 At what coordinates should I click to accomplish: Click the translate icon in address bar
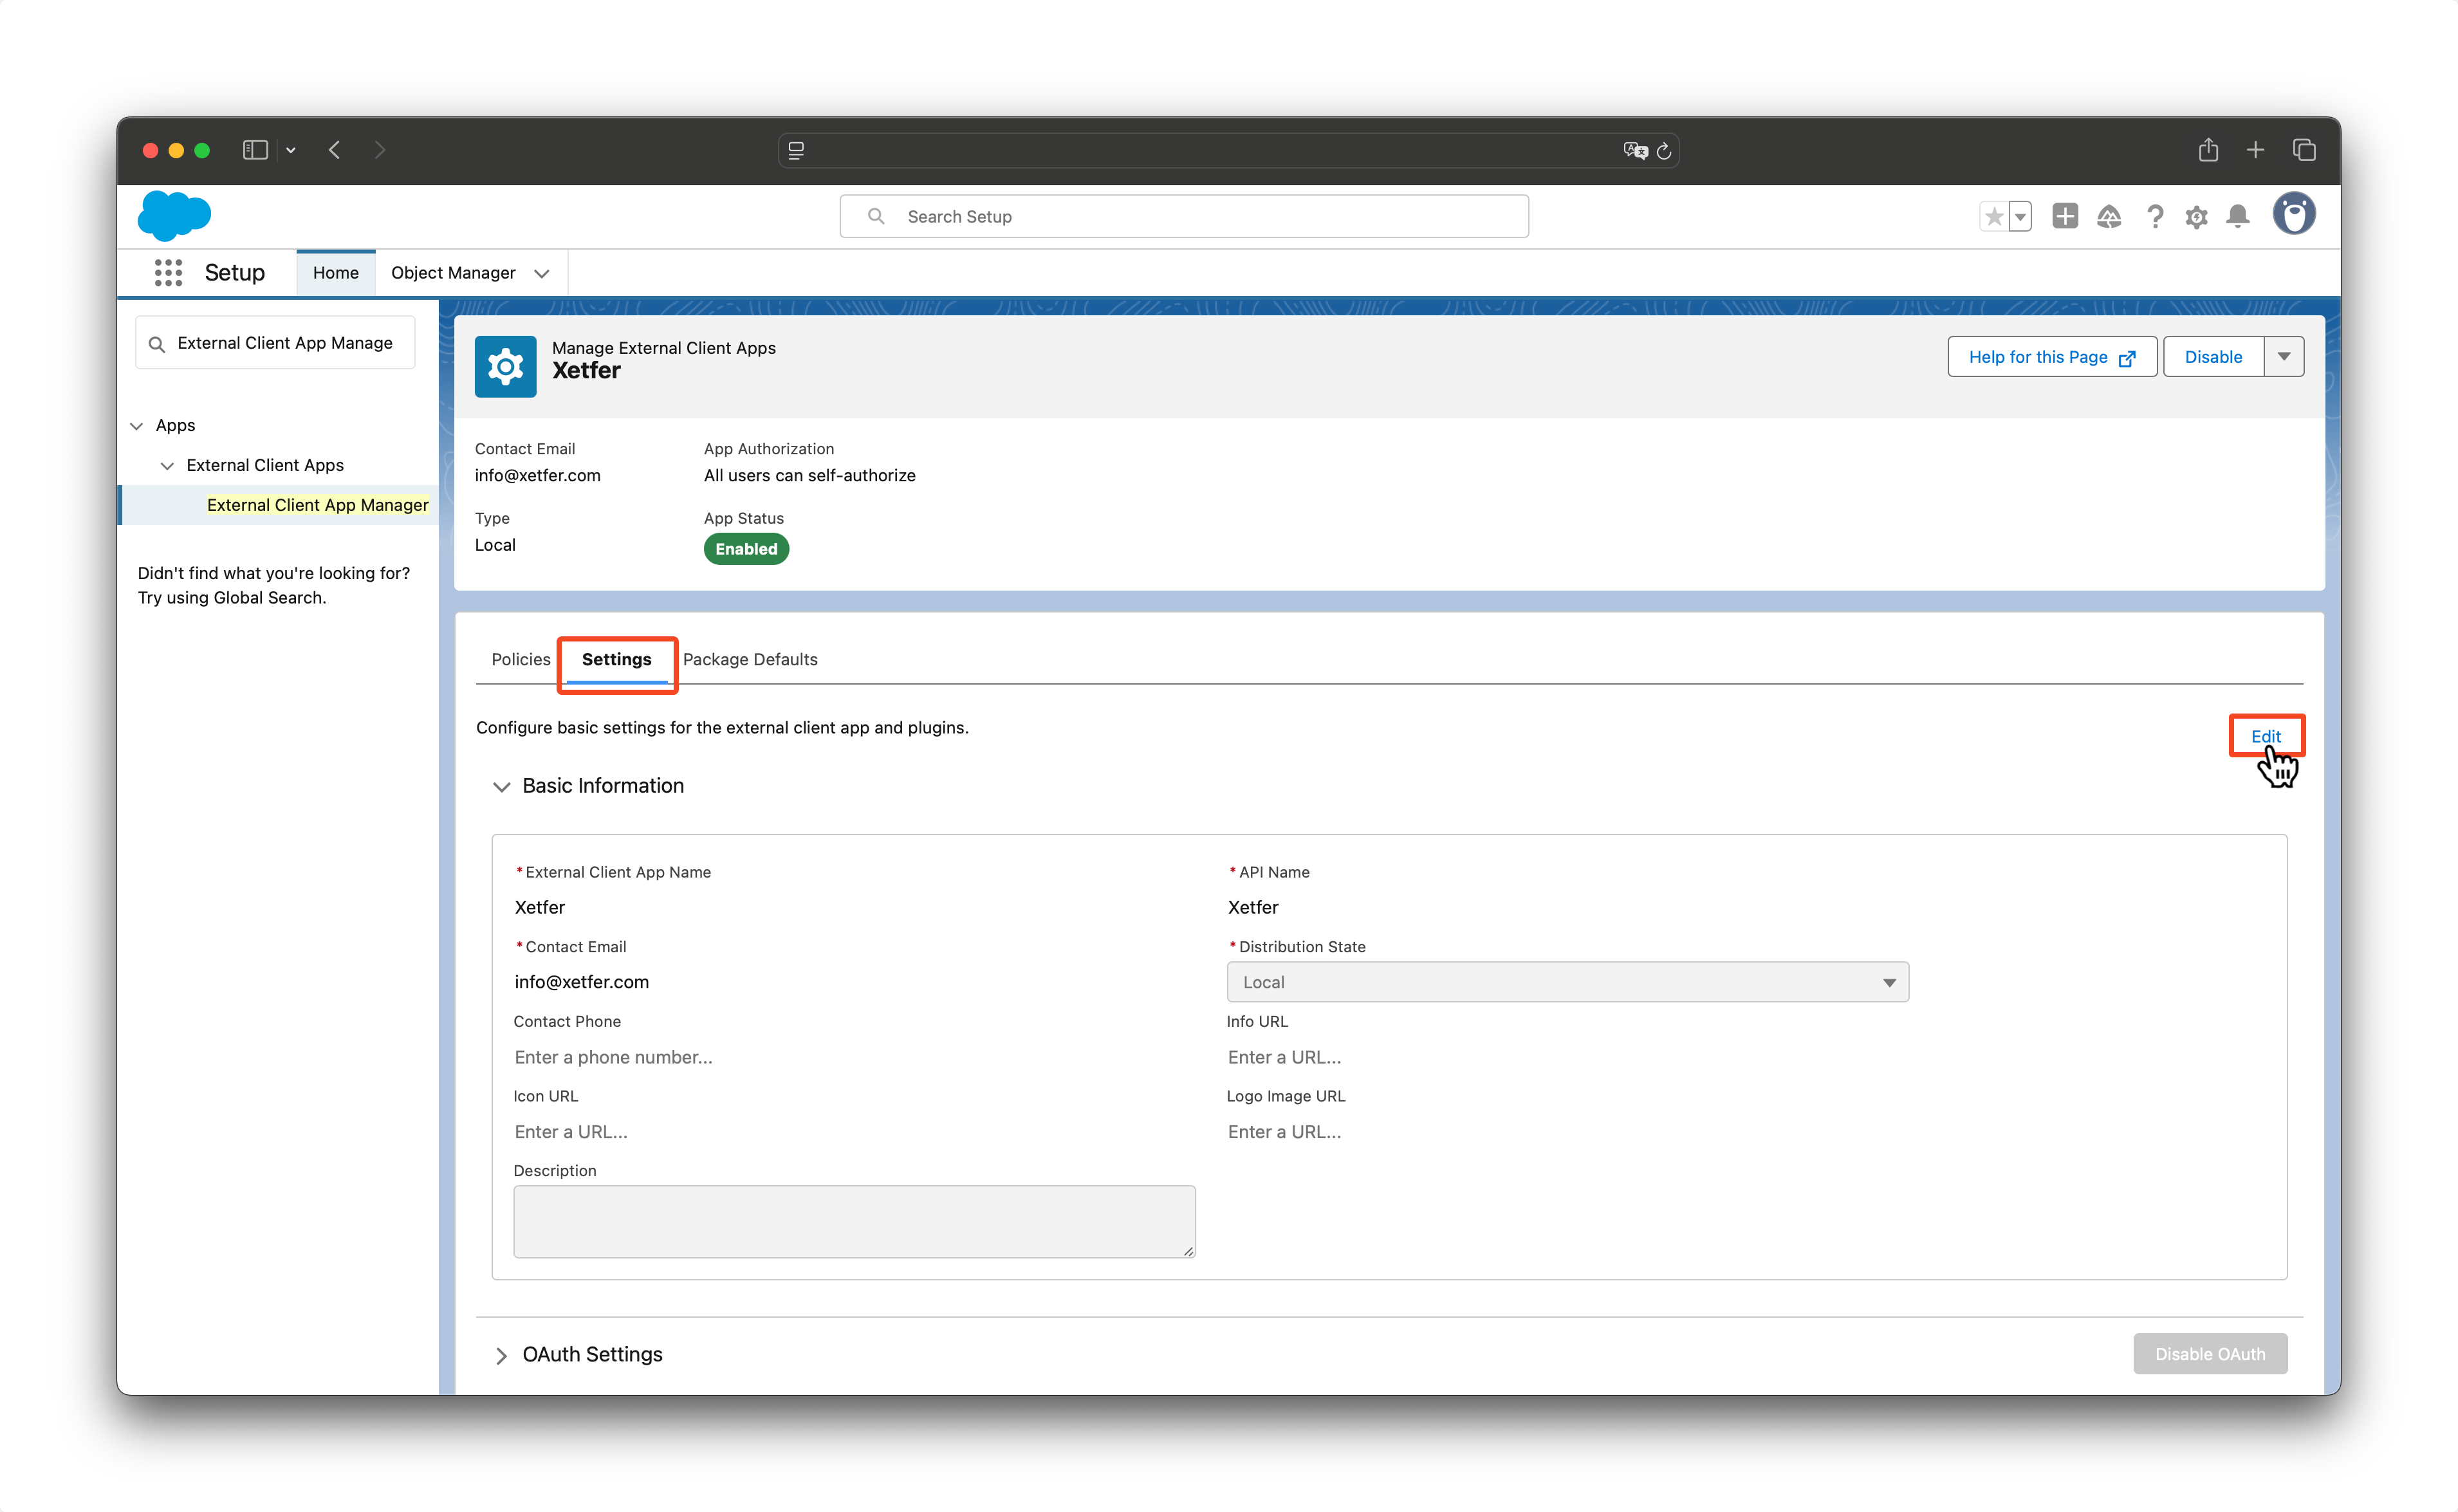[1635, 150]
